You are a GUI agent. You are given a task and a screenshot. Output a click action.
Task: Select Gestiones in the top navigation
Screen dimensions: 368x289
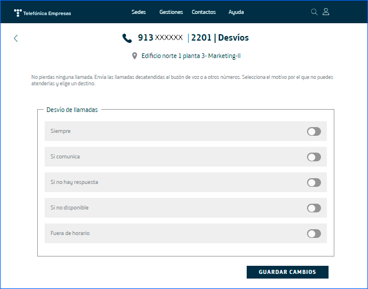coord(171,12)
